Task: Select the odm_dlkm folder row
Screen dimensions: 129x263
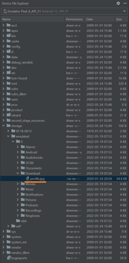Action: pyautogui.click(x=64, y=94)
